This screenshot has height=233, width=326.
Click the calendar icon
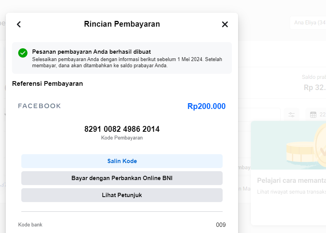[x=313, y=114]
